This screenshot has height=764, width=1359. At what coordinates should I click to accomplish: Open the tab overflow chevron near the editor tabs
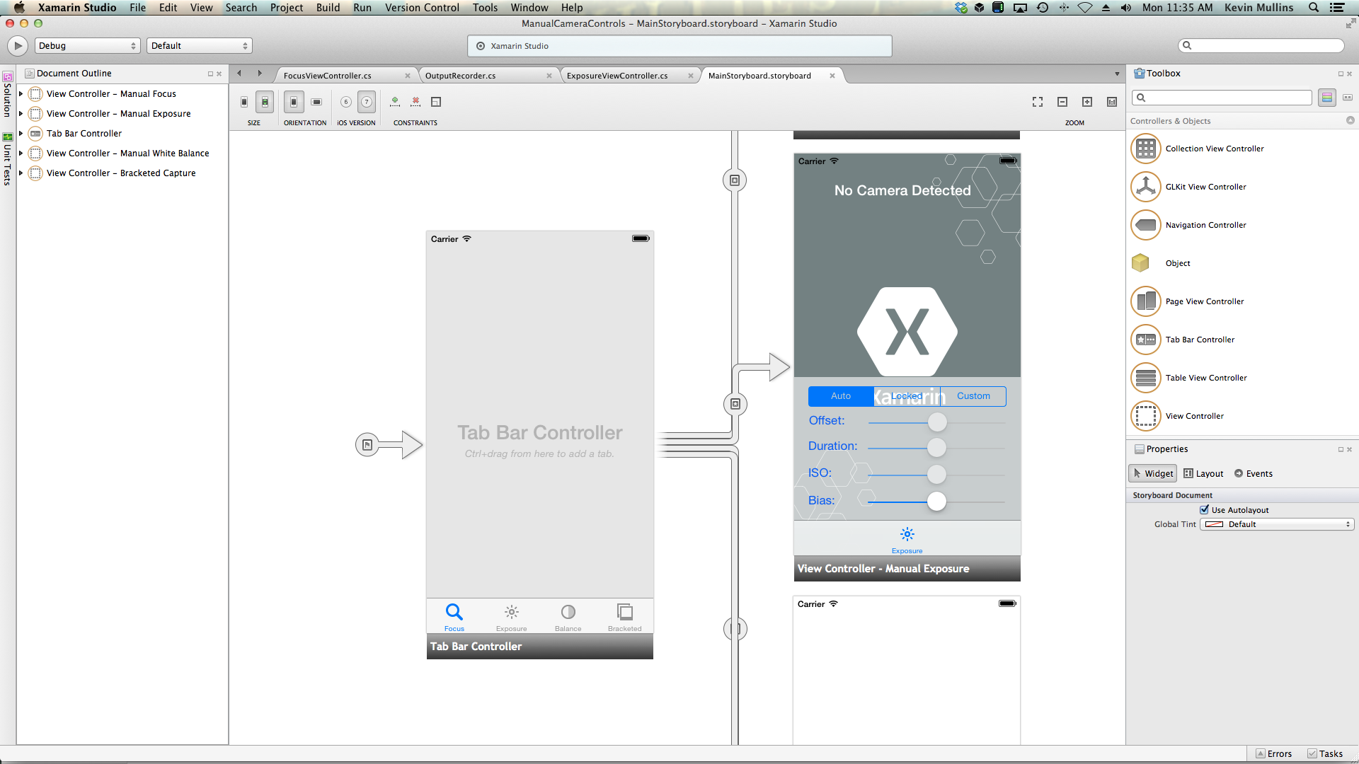tap(1116, 73)
